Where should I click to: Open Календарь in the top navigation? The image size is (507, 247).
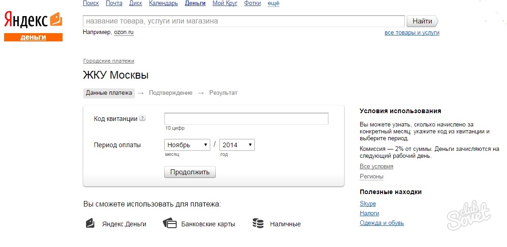tap(164, 3)
